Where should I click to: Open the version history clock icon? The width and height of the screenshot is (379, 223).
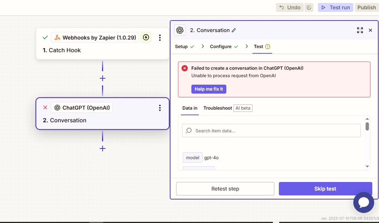pyautogui.click(x=309, y=7)
